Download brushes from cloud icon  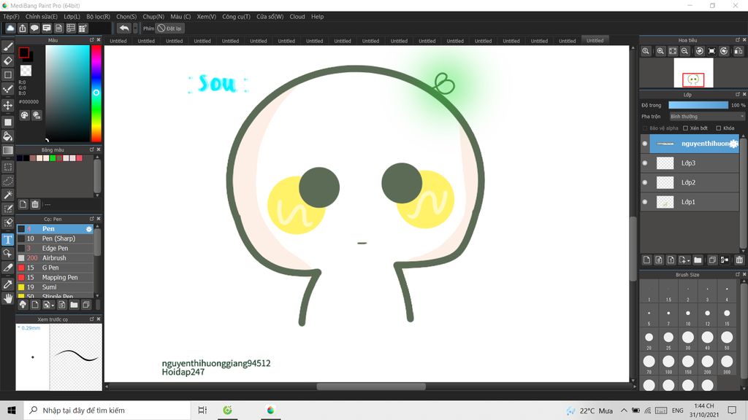pyautogui.click(x=23, y=305)
